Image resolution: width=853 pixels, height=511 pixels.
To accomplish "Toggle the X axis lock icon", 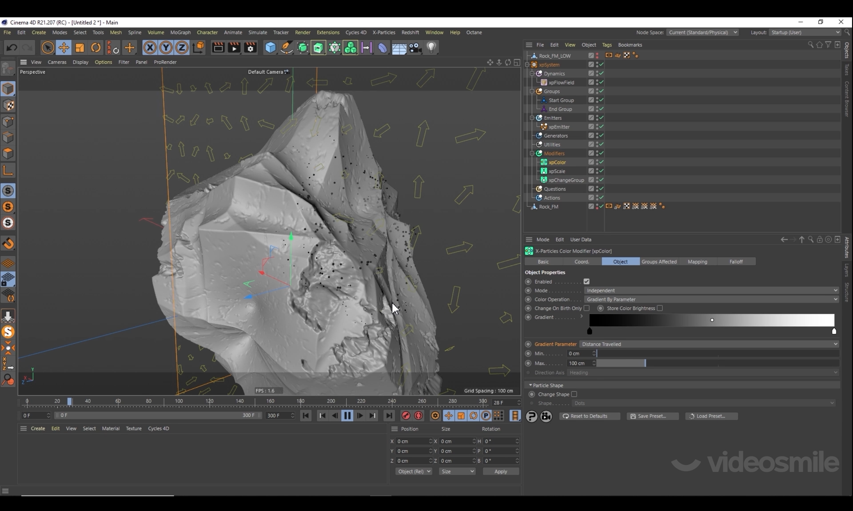I will 150,48.
